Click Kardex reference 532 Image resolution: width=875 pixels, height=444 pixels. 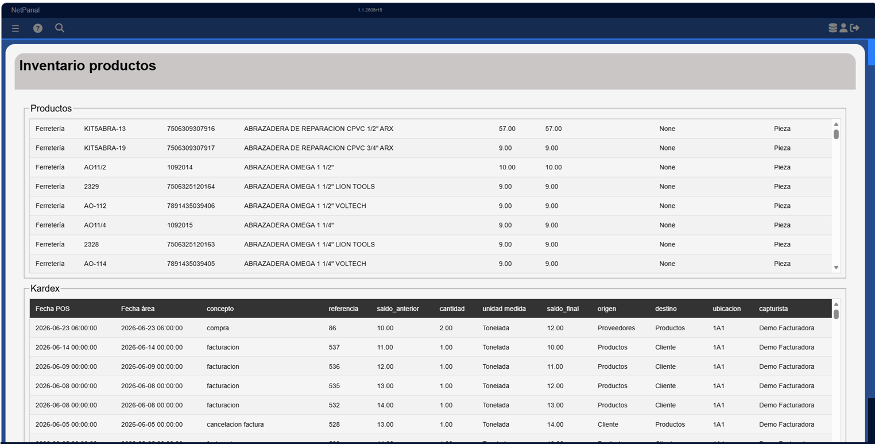334,405
